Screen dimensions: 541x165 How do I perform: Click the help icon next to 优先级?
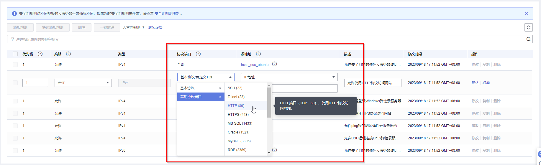[x=40, y=54]
